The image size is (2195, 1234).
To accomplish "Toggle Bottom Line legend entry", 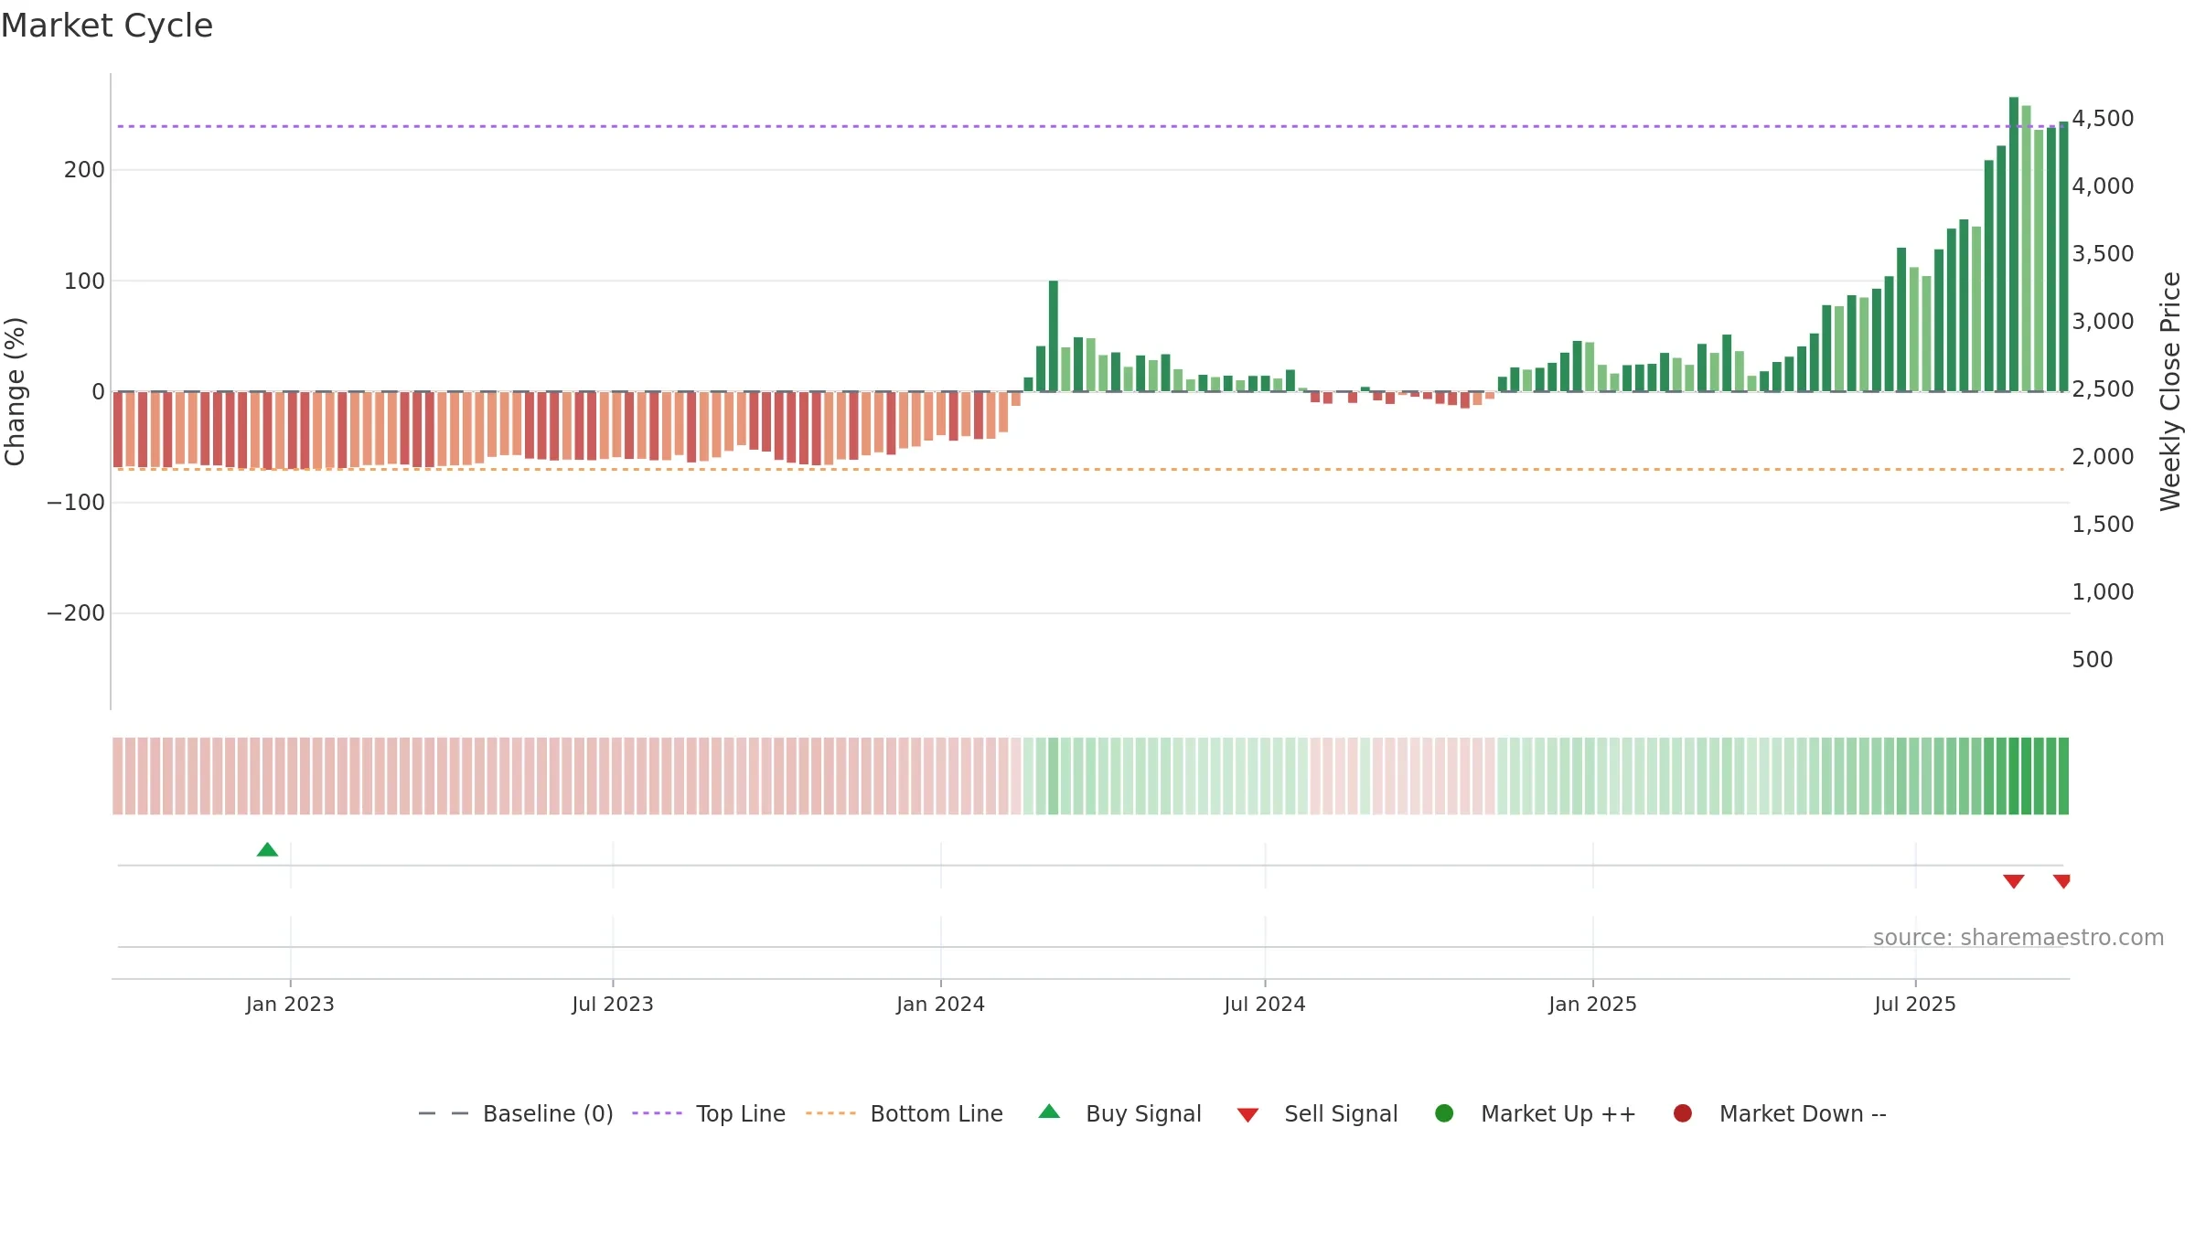I will pos(905,1114).
